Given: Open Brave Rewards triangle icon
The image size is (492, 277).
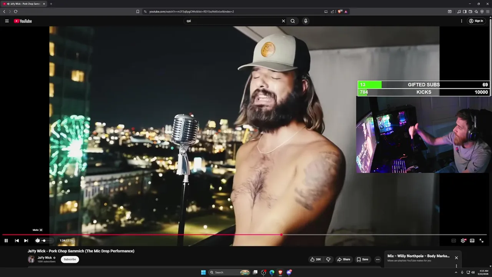Looking at the screenshot, I should coord(346,12).
